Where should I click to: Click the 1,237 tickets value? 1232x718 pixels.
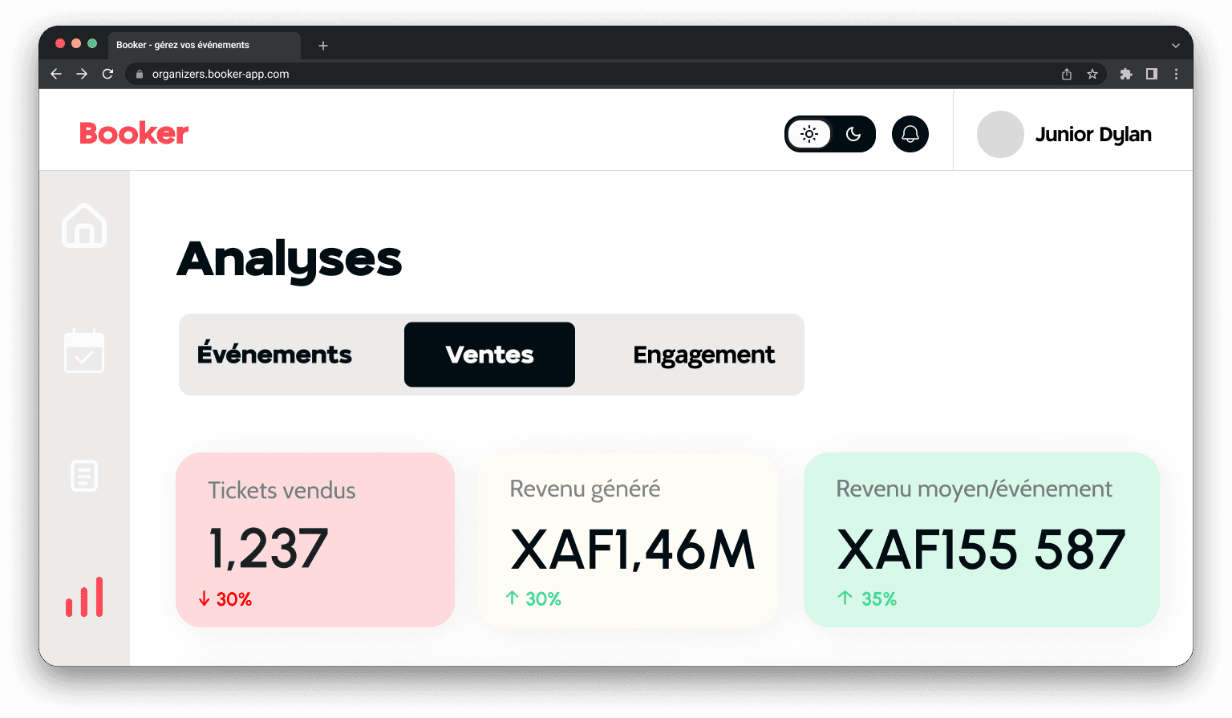point(268,549)
